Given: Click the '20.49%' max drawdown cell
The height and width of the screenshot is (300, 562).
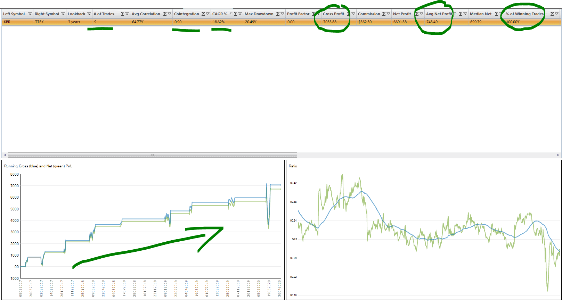Looking at the screenshot, I should click(x=264, y=22).
